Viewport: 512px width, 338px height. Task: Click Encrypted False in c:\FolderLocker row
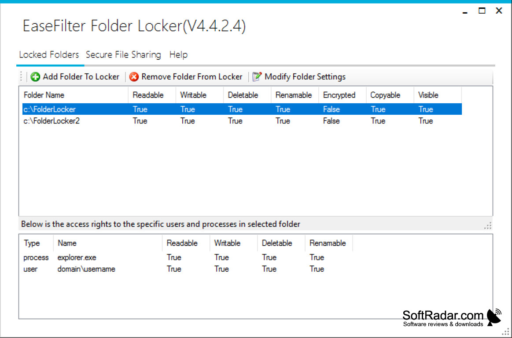click(332, 109)
